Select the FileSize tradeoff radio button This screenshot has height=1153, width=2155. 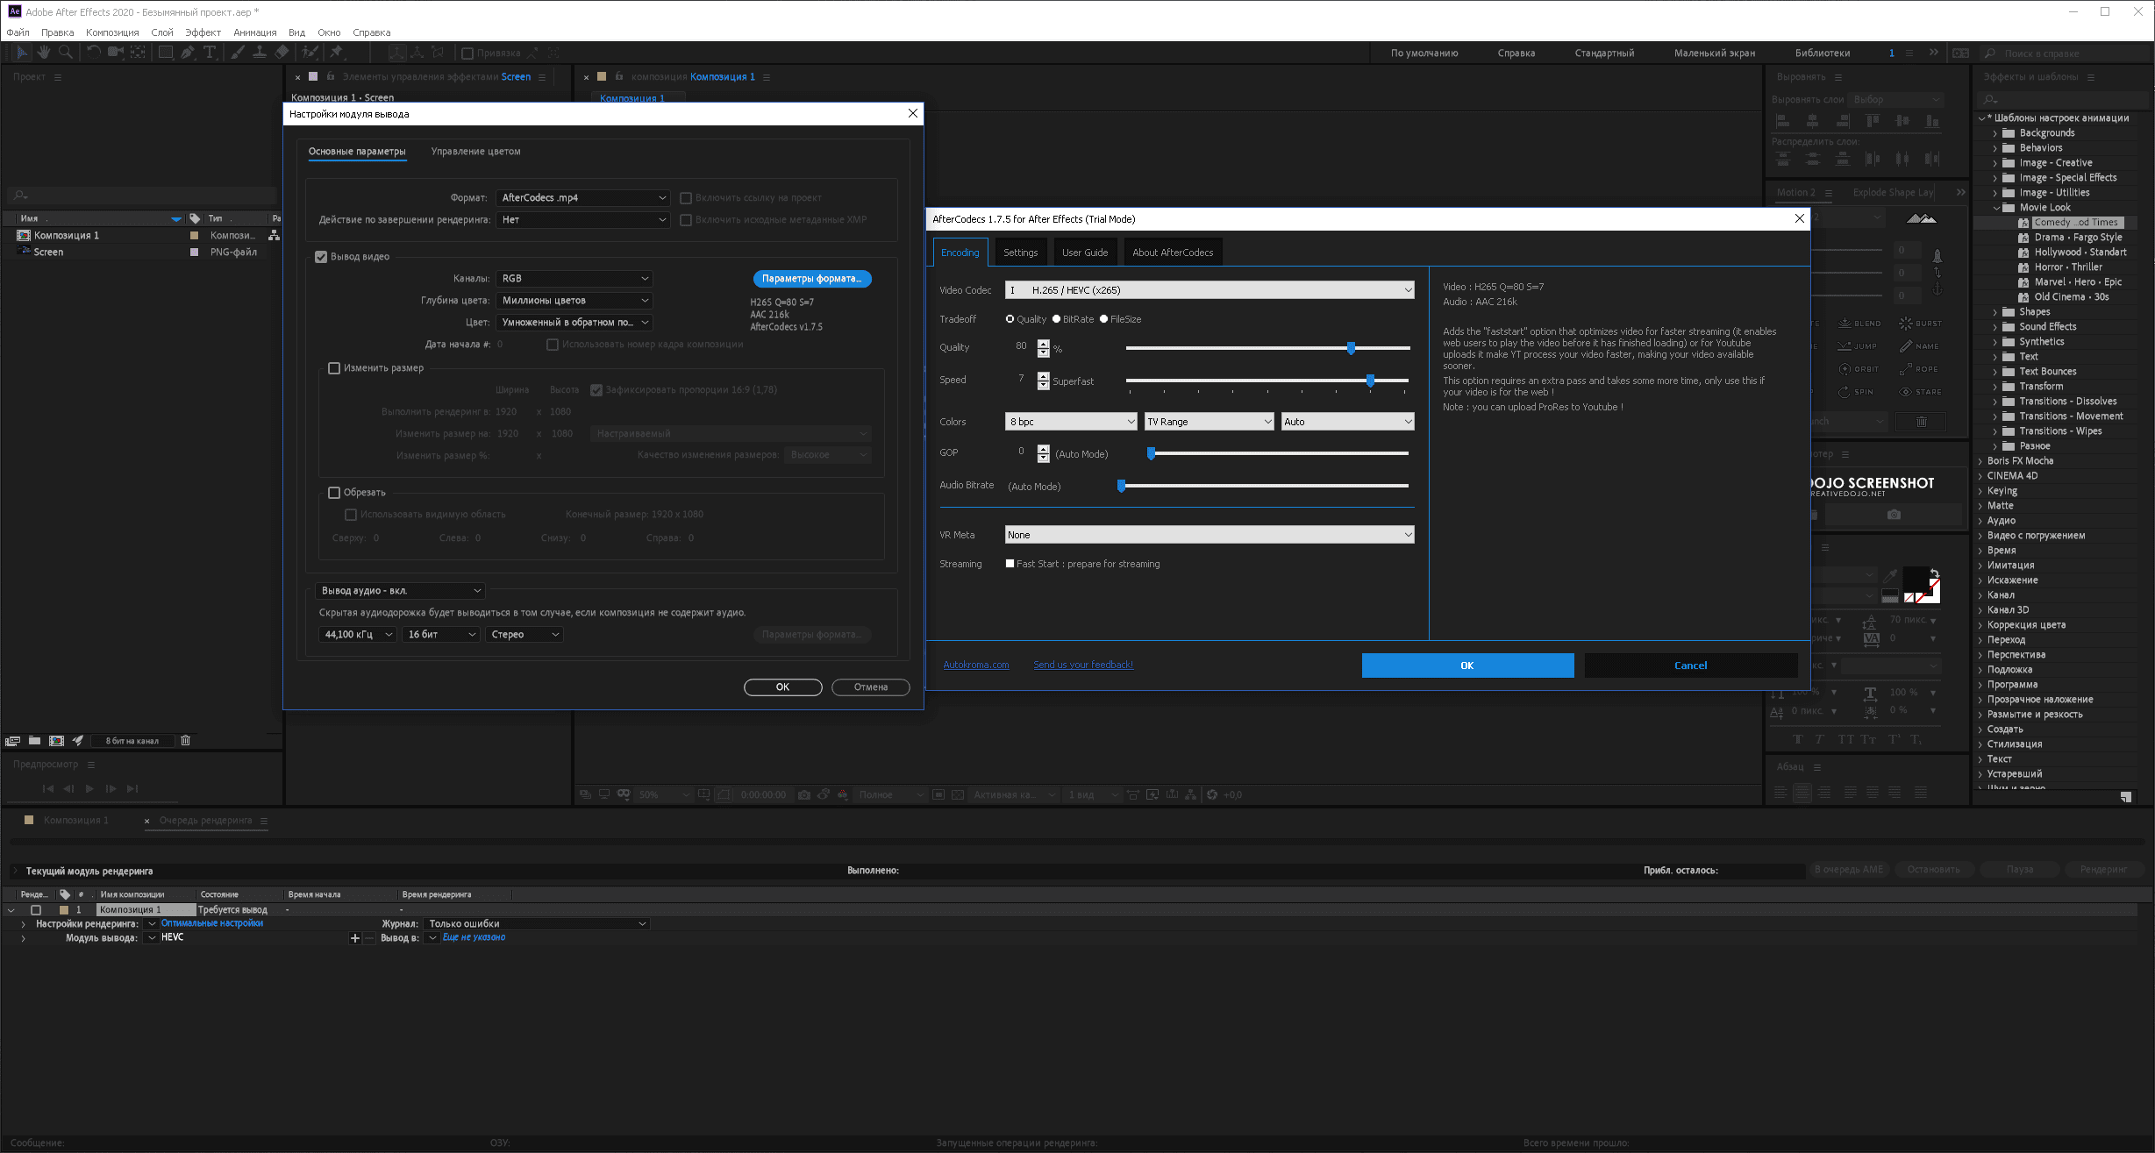(x=1103, y=319)
